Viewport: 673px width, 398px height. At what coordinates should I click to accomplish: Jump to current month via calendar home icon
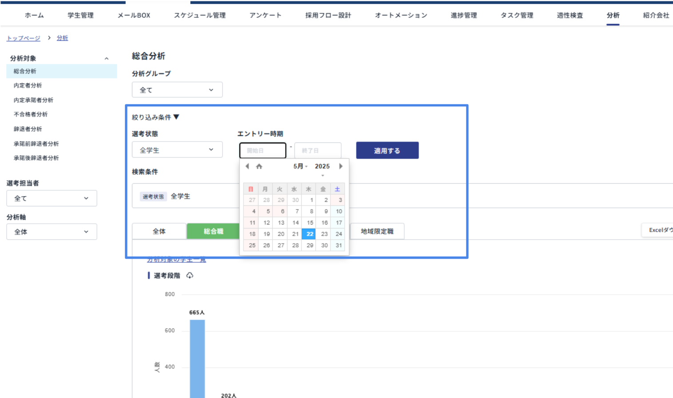click(x=259, y=166)
